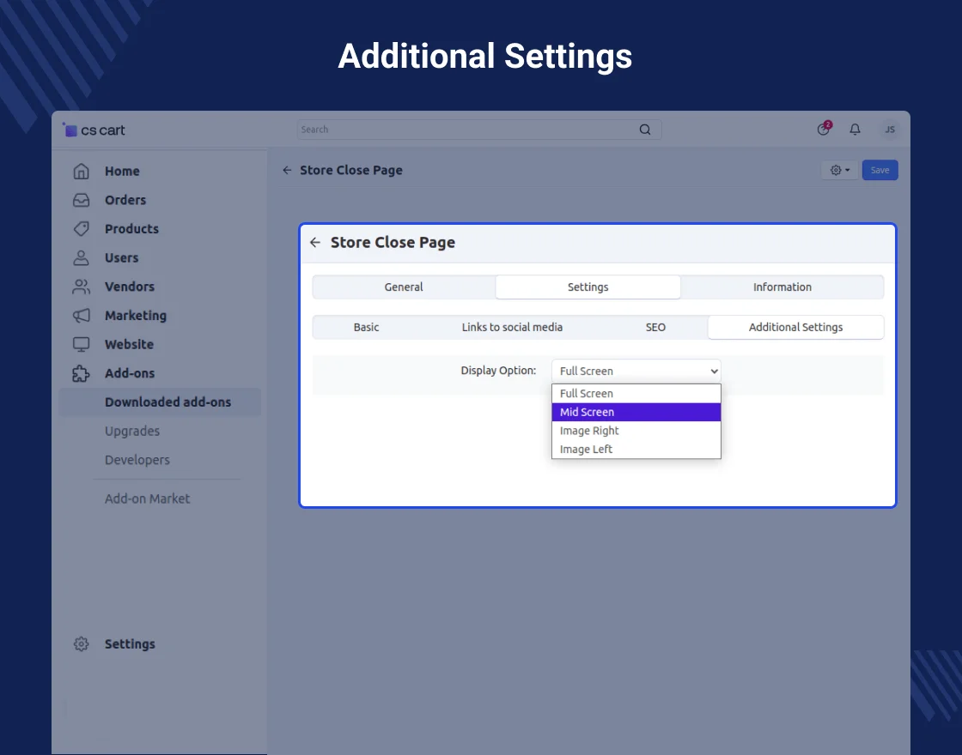Click into the top Search field
Screen dimensions: 962x755
point(464,130)
